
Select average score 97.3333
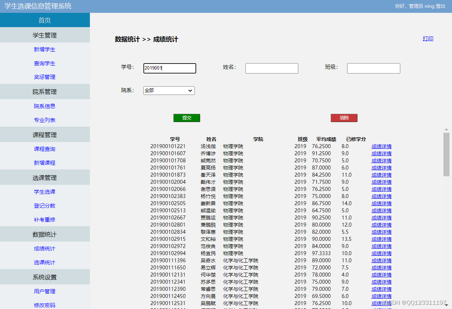[x=321, y=253]
